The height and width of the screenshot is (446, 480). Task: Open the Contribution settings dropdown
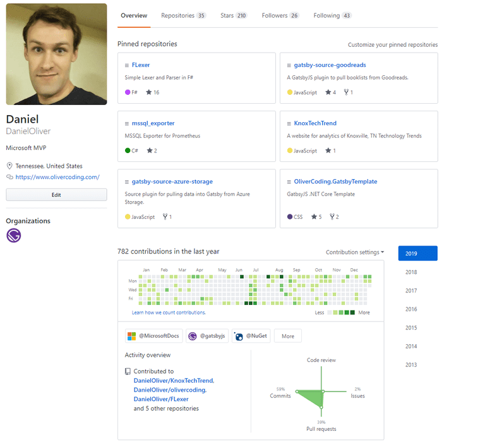tap(354, 252)
